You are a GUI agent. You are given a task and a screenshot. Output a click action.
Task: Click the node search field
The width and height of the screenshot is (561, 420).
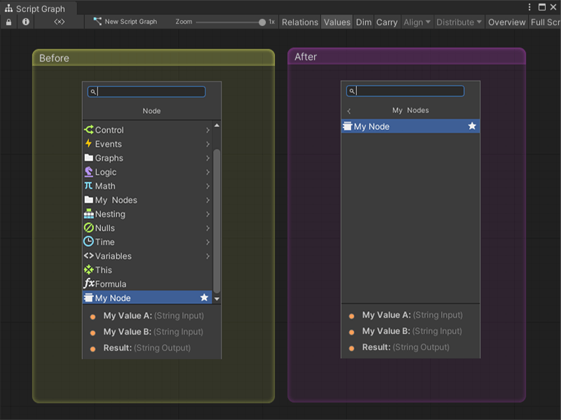tap(145, 91)
